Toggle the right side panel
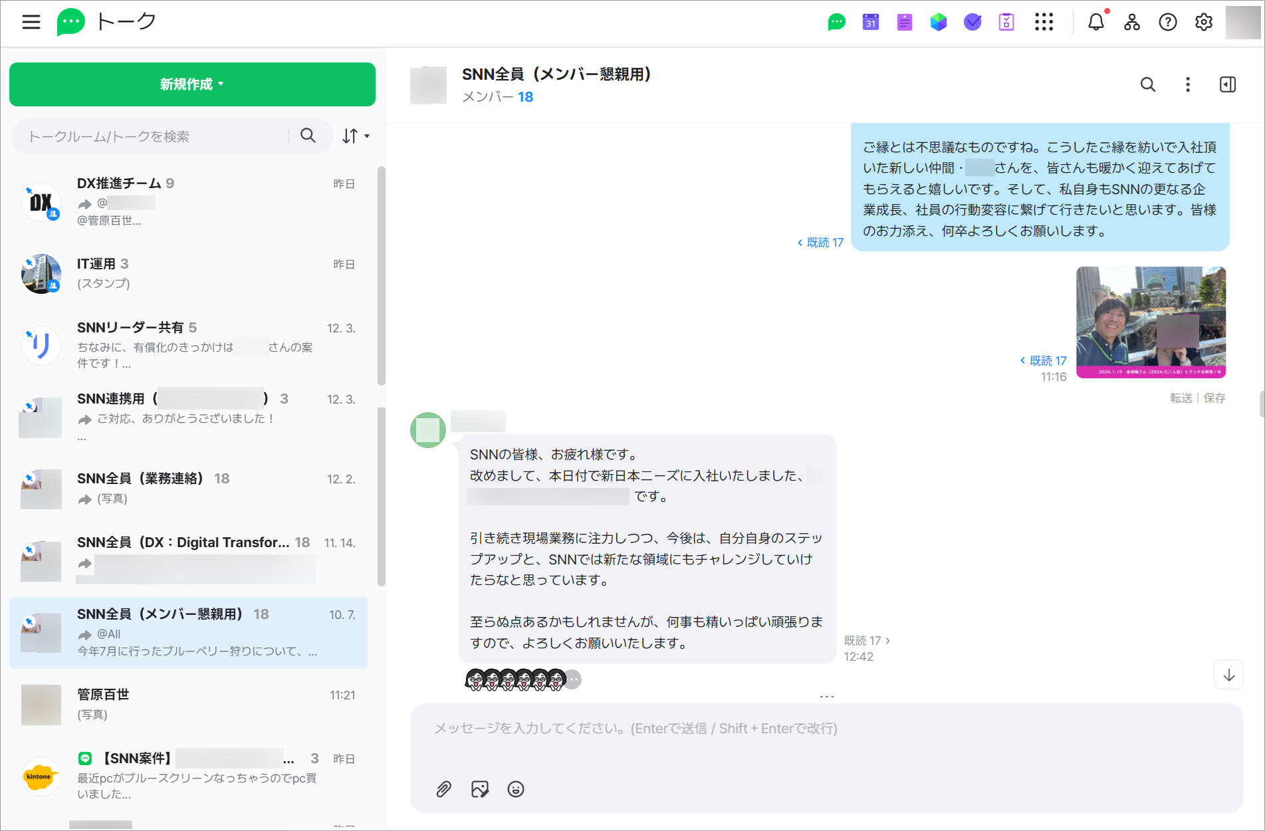The image size is (1265, 831). (1227, 84)
